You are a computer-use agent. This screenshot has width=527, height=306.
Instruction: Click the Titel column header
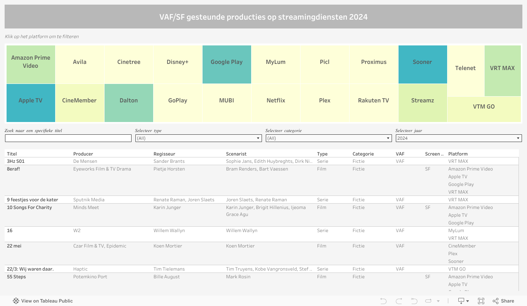pos(12,154)
